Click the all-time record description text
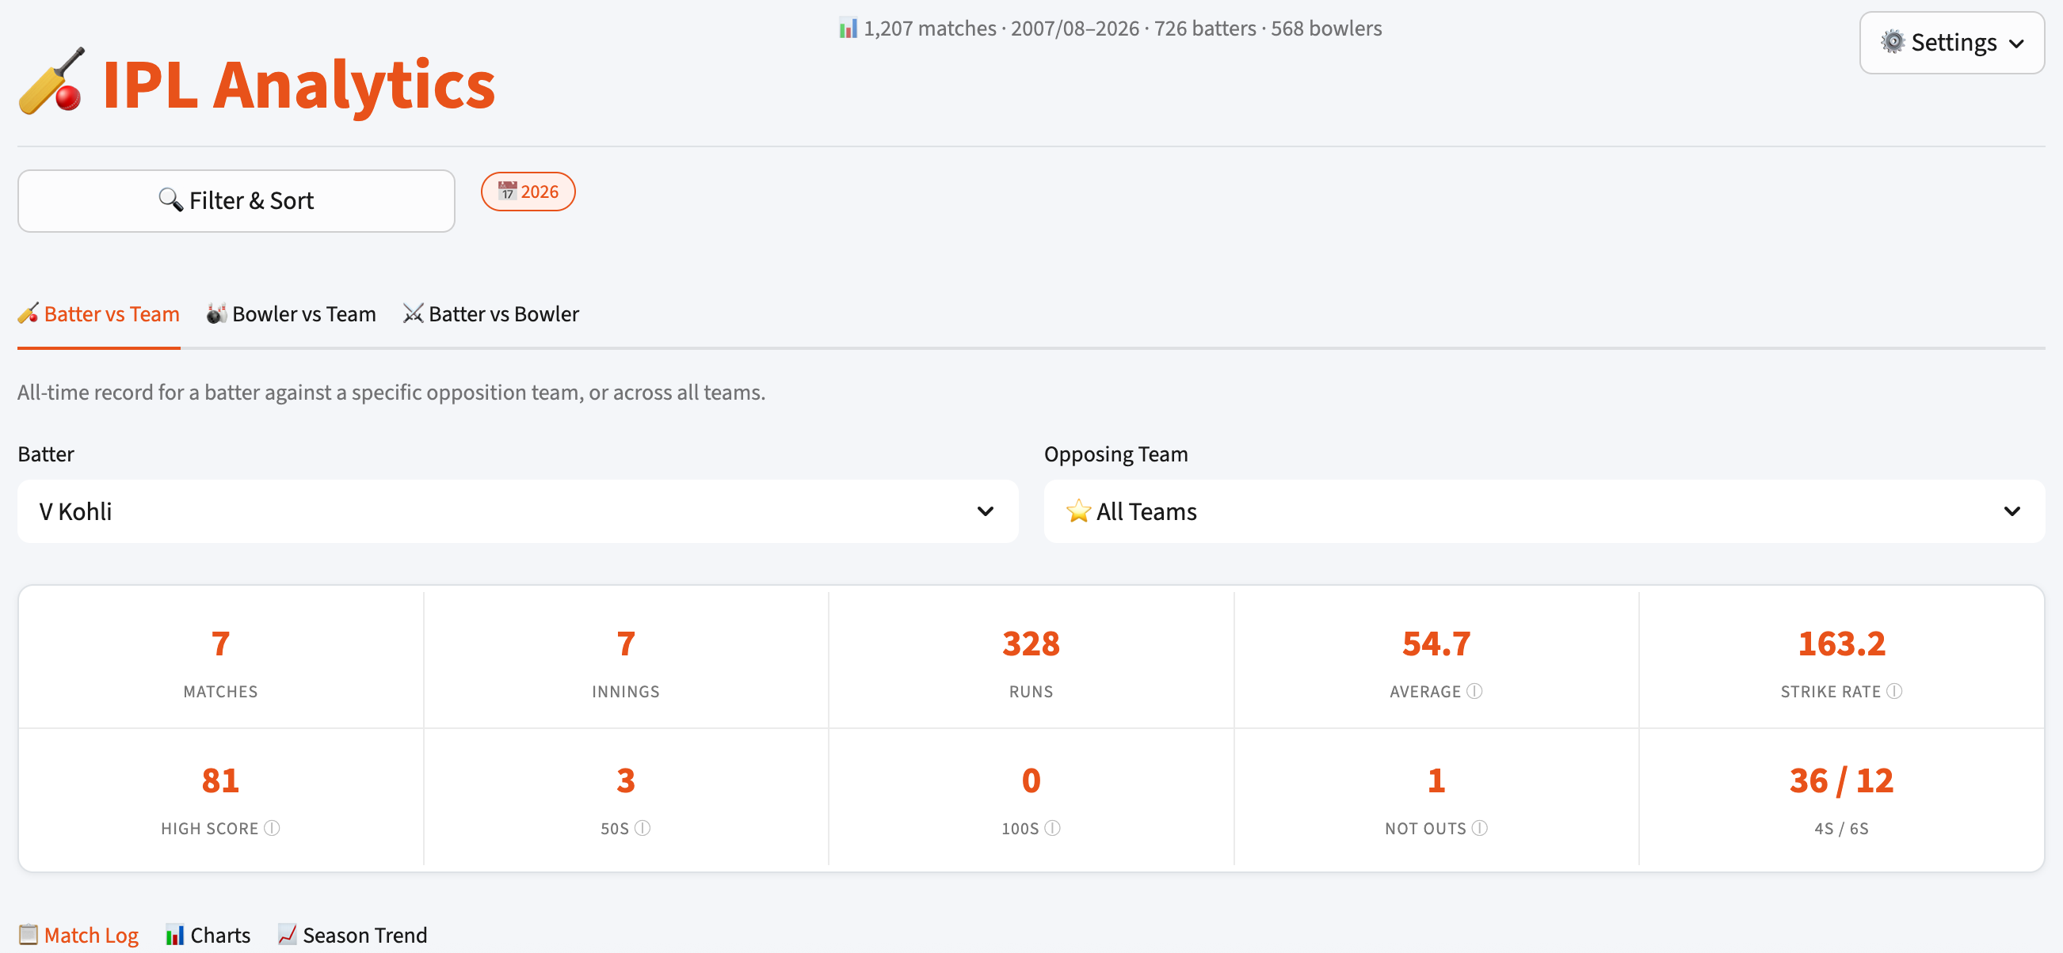 point(391,393)
